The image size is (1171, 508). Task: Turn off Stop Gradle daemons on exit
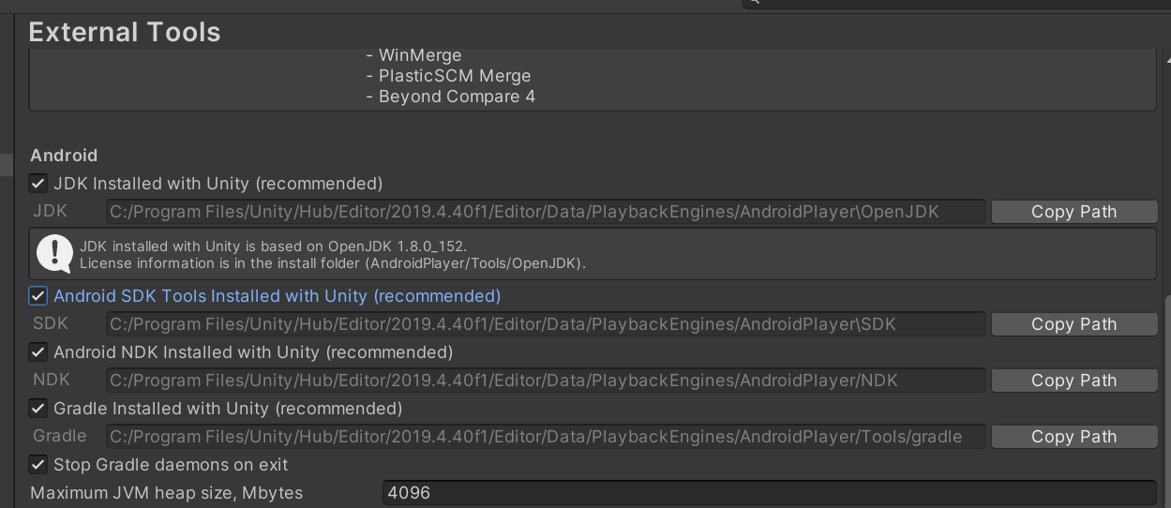(38, 465)
